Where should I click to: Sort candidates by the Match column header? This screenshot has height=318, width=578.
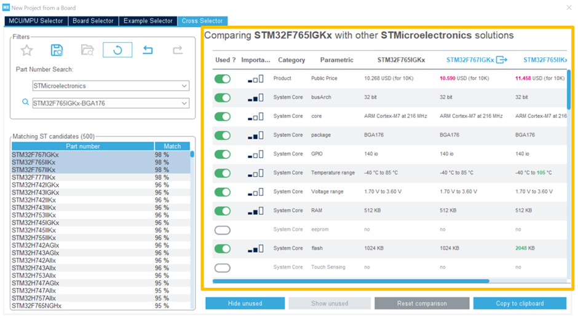click(172, 147)
